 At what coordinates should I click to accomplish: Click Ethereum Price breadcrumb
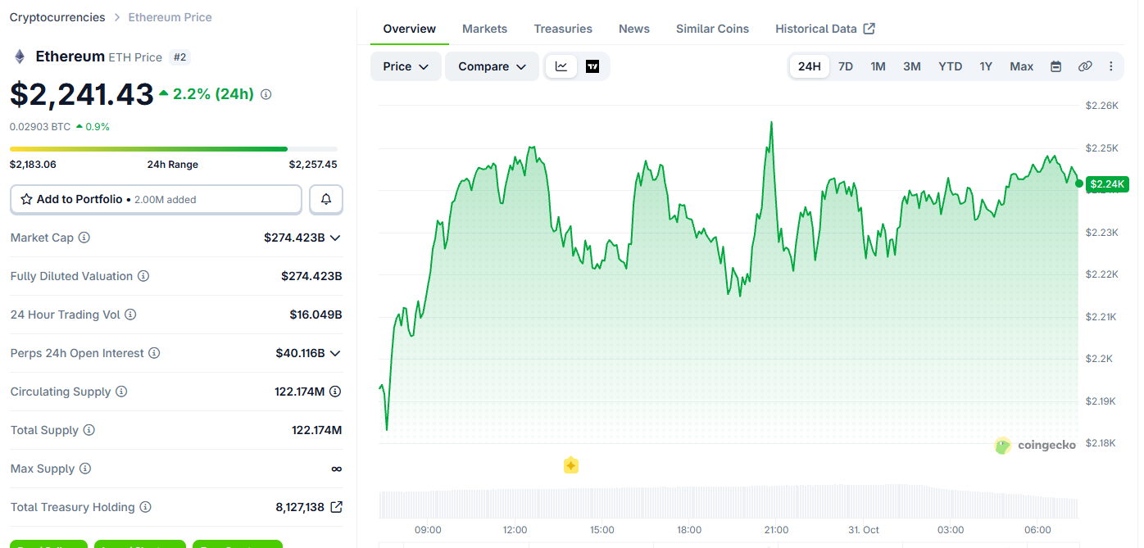[x=170, y=17]
